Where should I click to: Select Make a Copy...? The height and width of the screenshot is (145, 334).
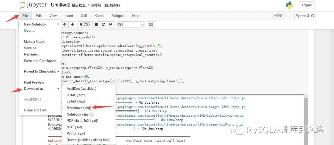(x=40, y=42)
